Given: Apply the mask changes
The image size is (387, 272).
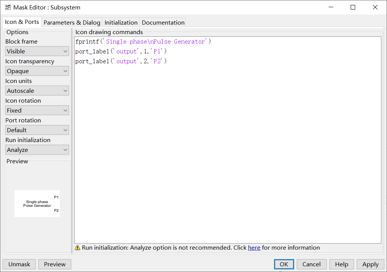Looking at the screenshot, I should tap(370, 264).
